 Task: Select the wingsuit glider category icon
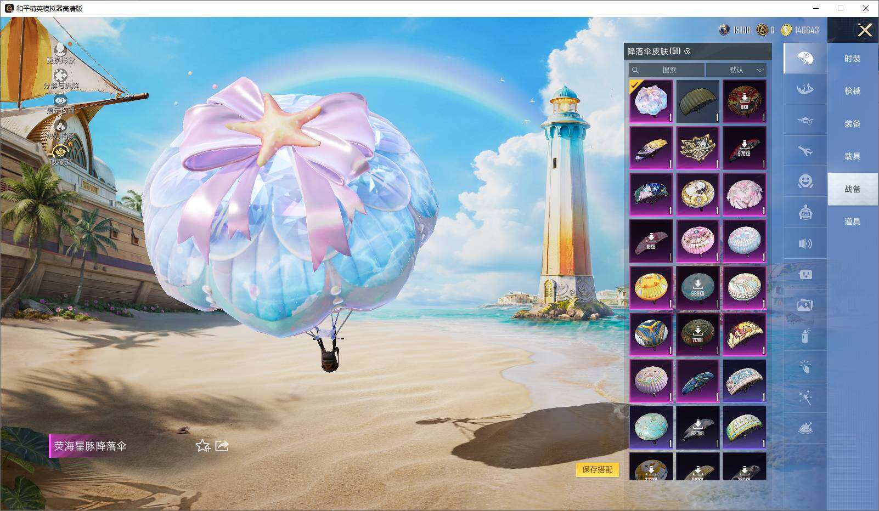[x=805, y=89]
